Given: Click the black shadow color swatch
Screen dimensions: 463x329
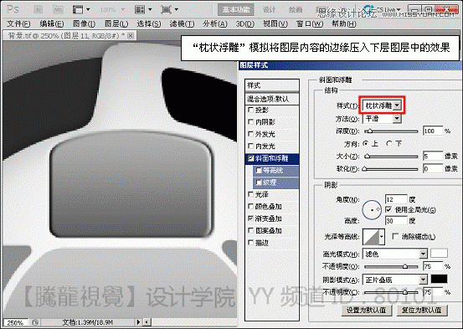Looking at the screenshot, I should pos(439,279).
